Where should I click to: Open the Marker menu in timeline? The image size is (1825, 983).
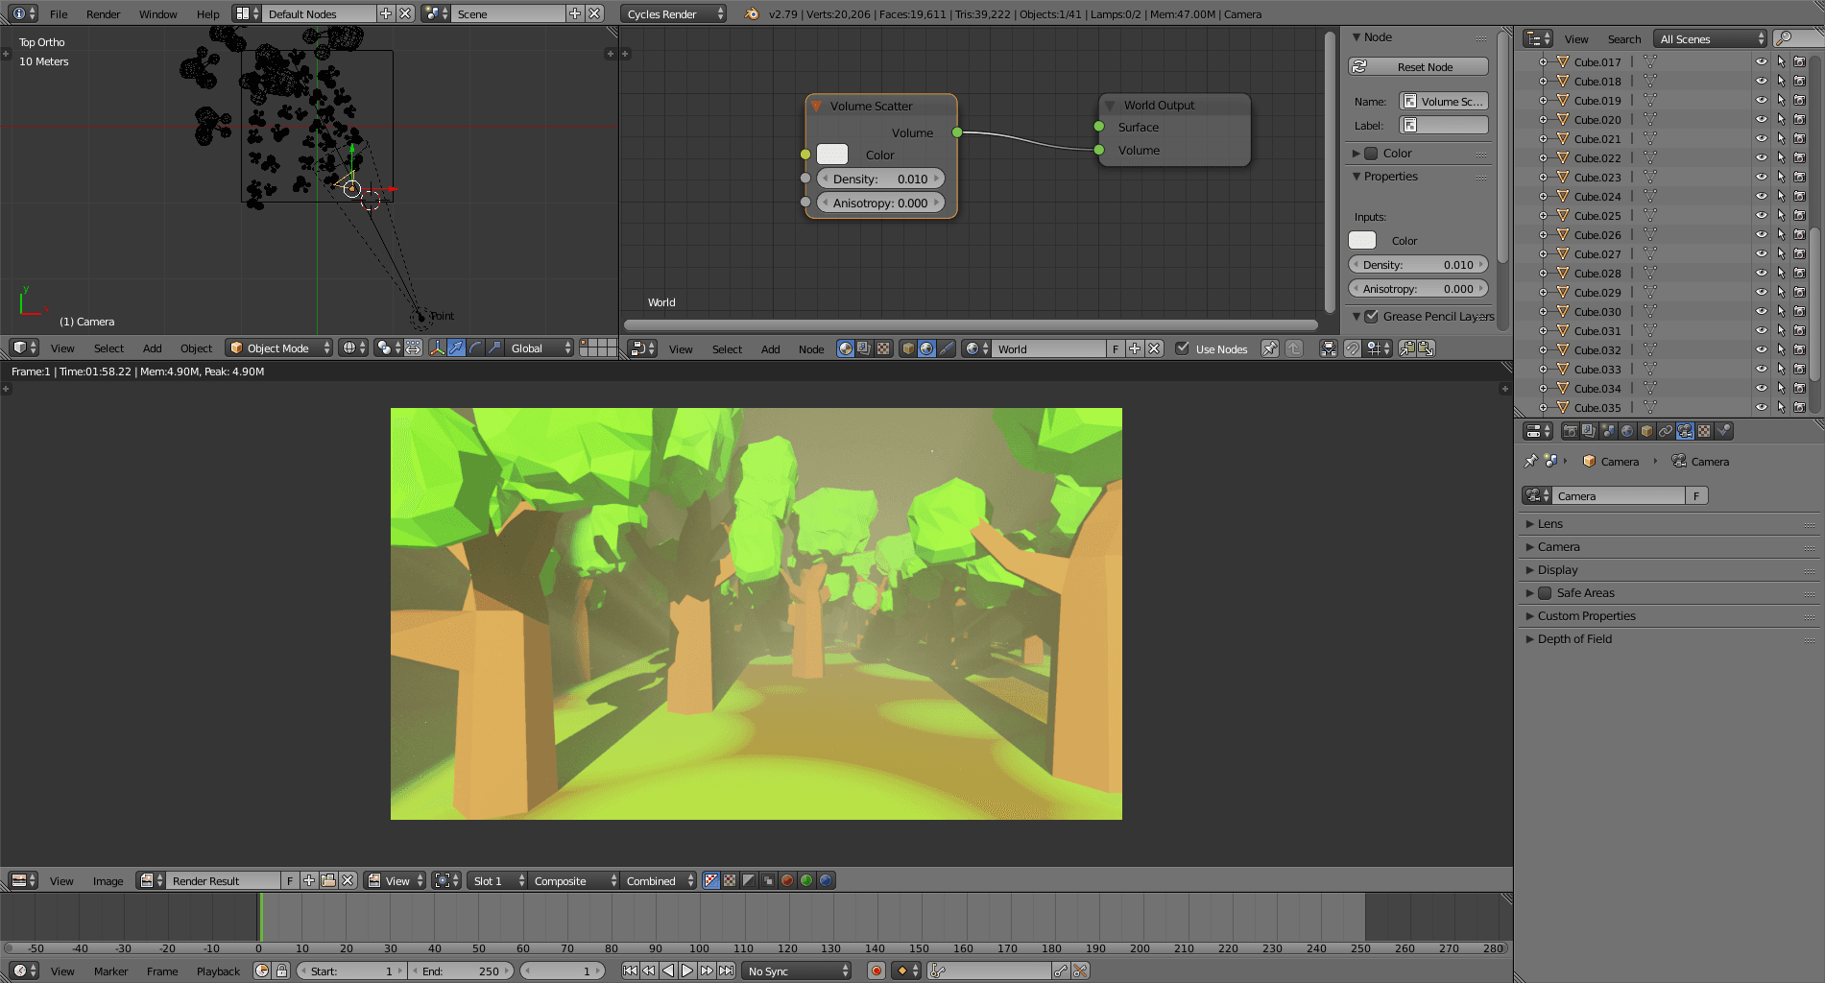[x=110, y=971]
